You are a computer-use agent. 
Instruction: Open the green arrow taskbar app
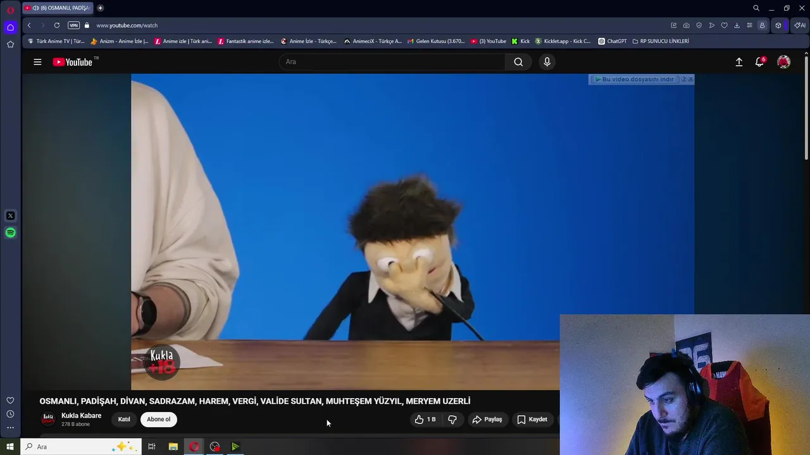[x=235, y=447]
